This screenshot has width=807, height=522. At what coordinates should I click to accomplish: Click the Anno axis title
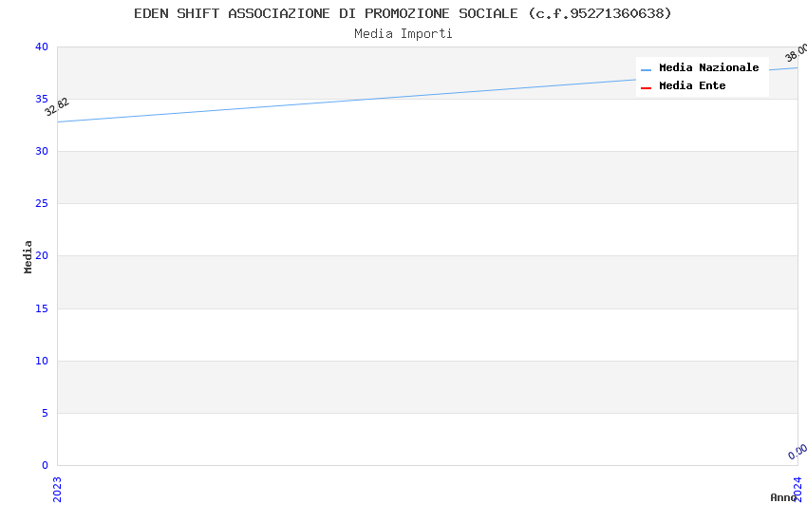[x=783, y=497]
